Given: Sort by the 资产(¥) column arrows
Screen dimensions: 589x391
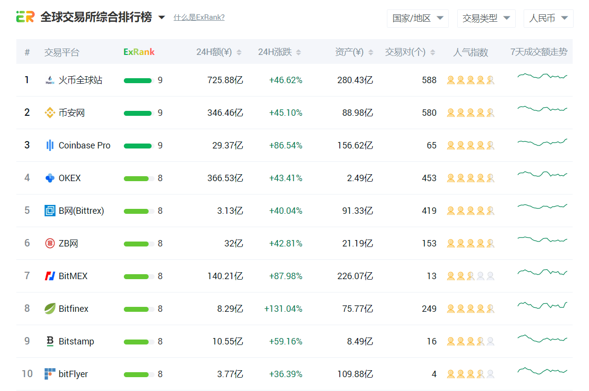Looking at the screenshot, I should 371,52.
